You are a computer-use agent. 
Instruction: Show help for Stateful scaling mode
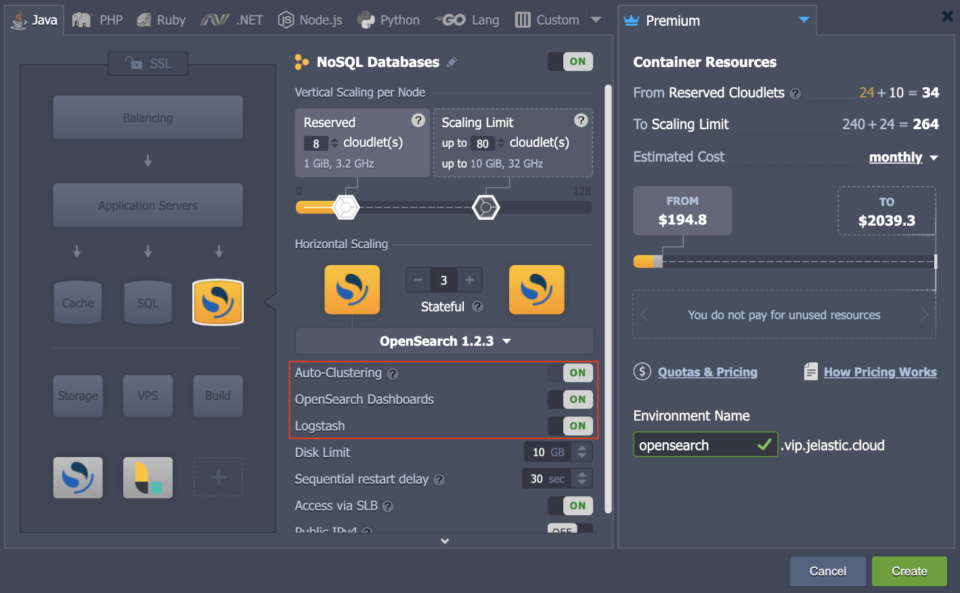(477, 306)
